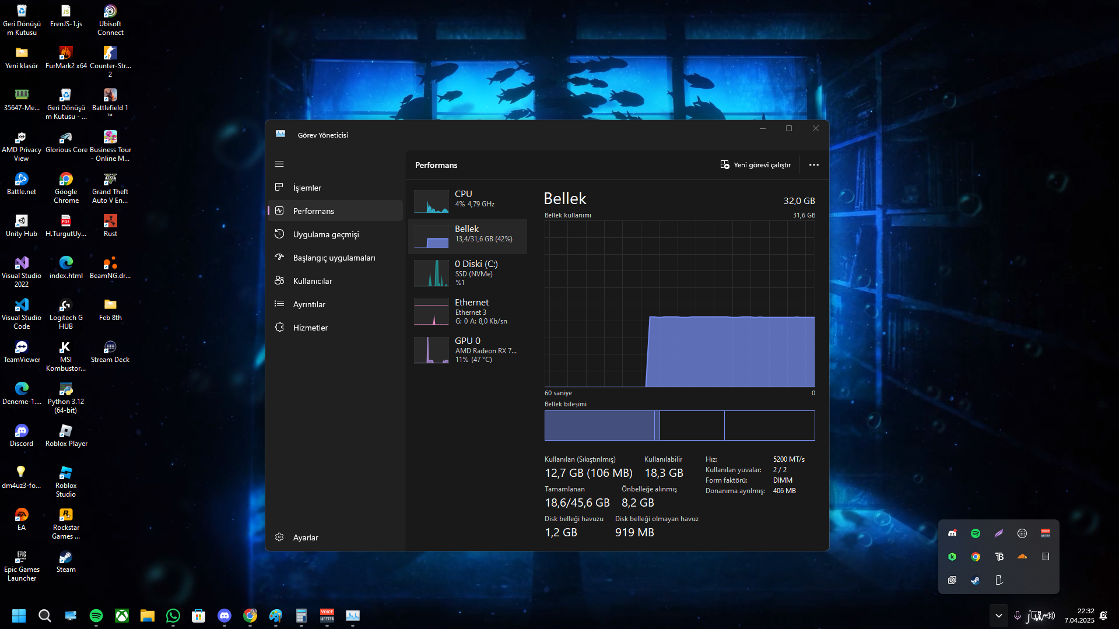Open Ayarlar settings gear
The image size is (1119, 629).
pyautogui.click(x=279, y=537)
